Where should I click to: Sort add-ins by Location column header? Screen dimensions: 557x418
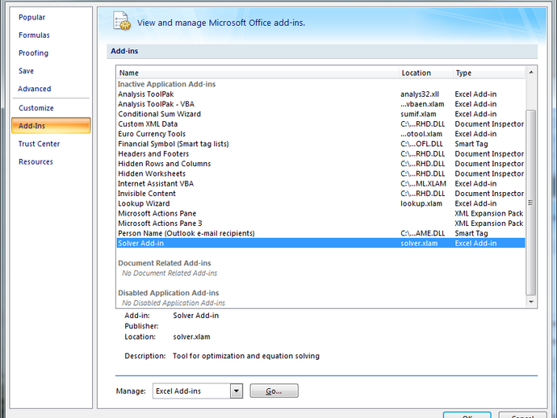[426, 73]
